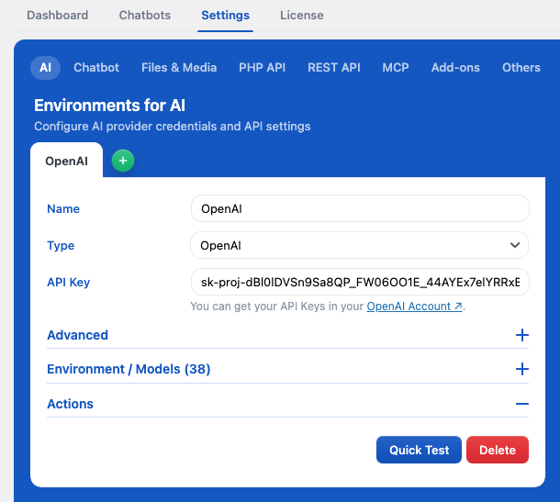Open Files & Media settings
Viewport: 560px width, 502px height.
click(x=179, y=68)
